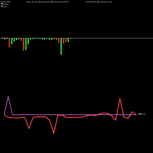This screenshot has height=153, width=153.
Task: Click the tallest green volume bar
Action: [x=61, y=47]
